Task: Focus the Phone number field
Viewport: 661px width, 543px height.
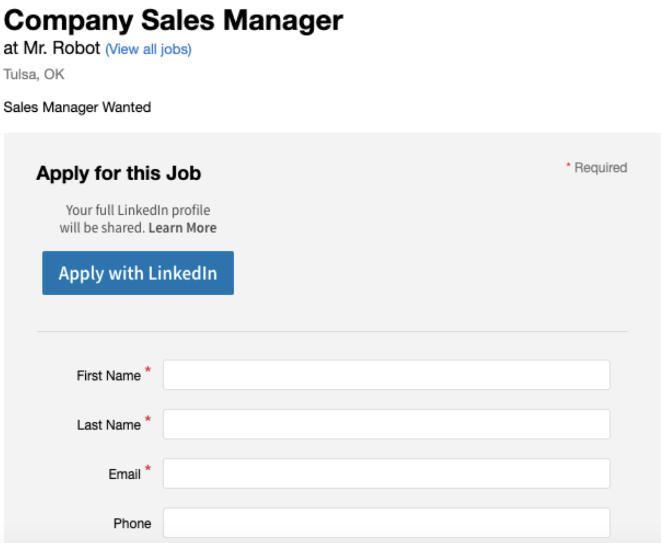Action: (386, 523)
